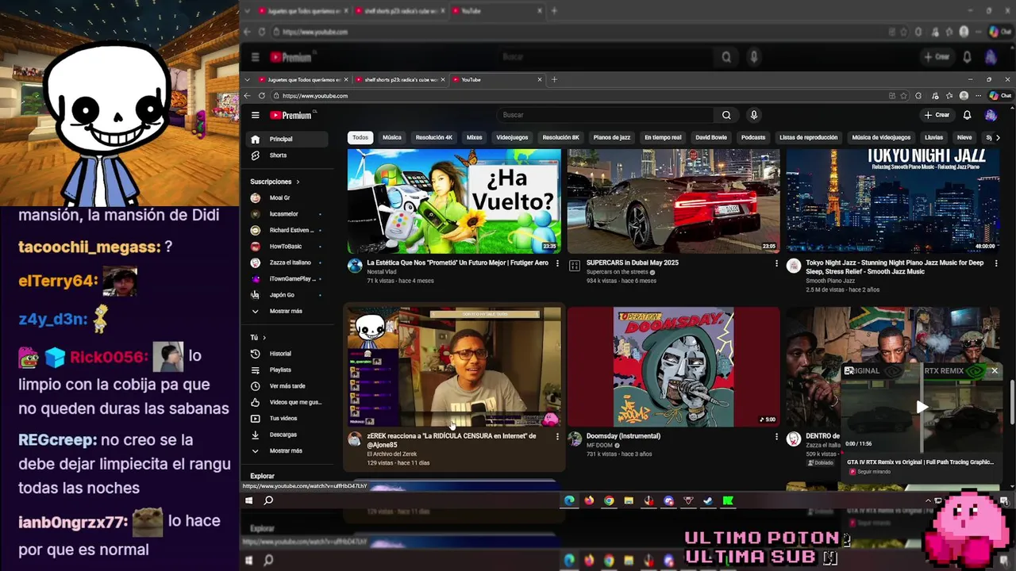Switch to shelf shorts p23 browser tab

(x=400, y=79)
